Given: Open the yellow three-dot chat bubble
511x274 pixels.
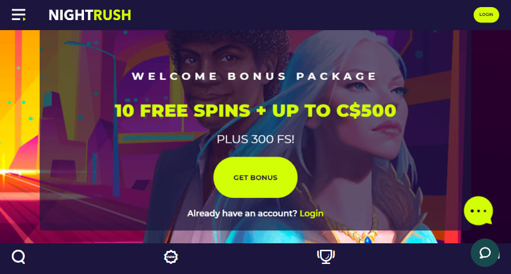Looking at the screenshot, I should 478,211.
